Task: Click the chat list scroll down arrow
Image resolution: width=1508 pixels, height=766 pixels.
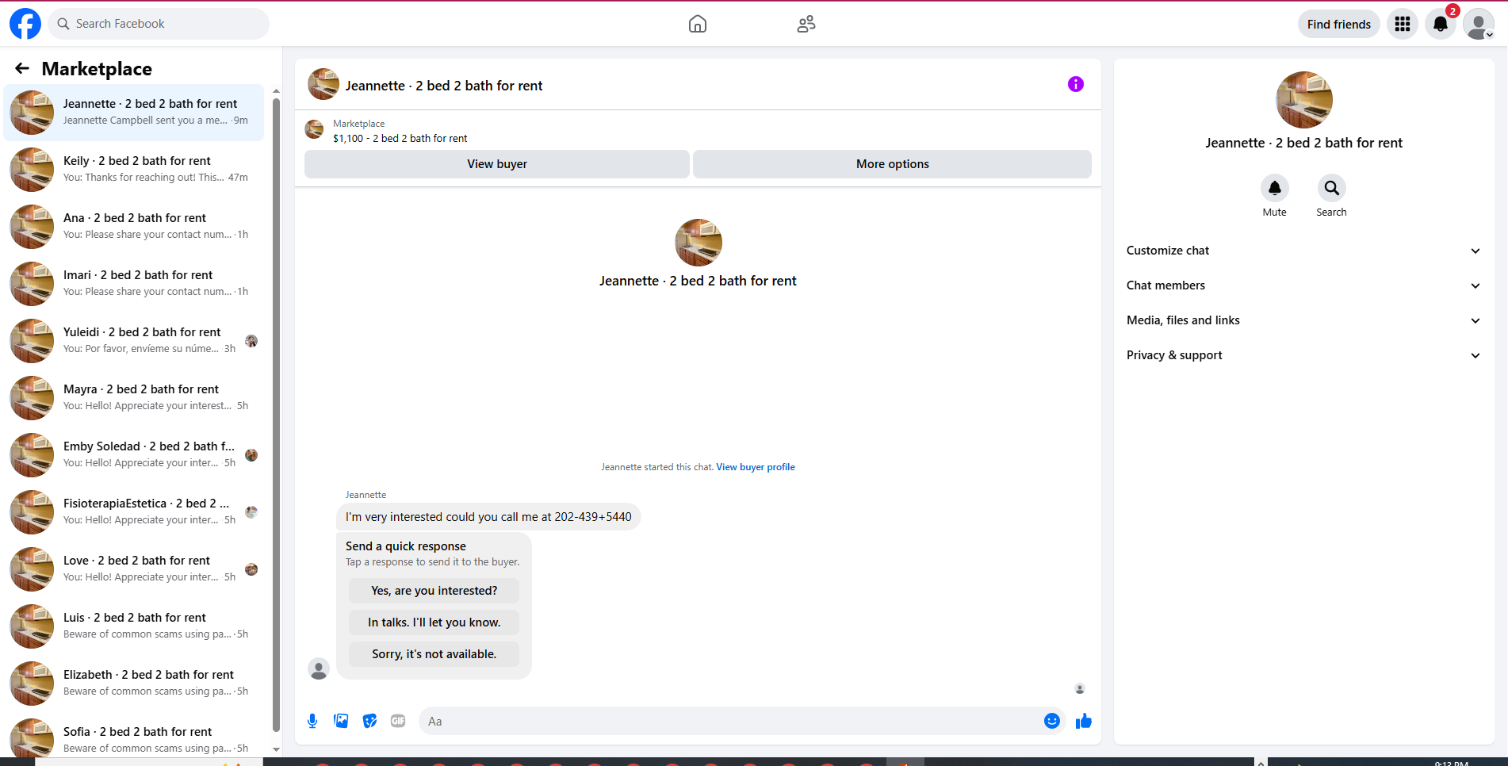Action: 276,749
